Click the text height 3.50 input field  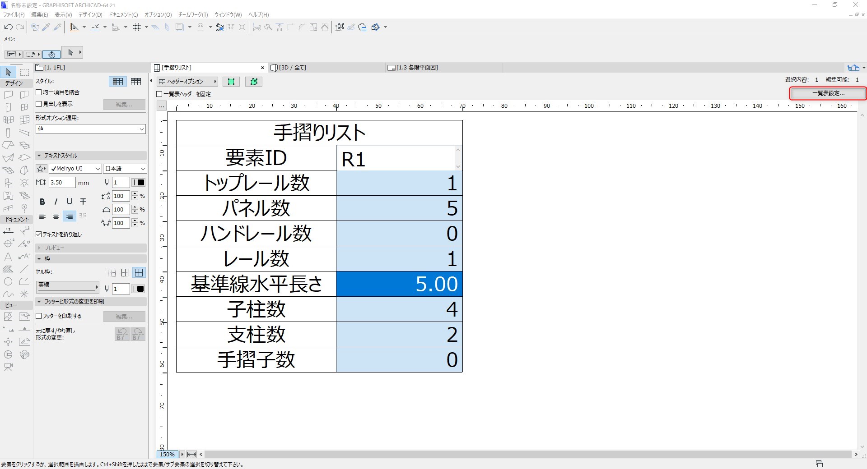(62, 183)
